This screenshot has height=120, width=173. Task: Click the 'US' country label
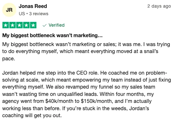click(22, 14)
